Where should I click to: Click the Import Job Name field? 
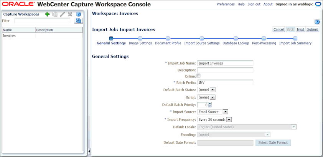tap(225, 63)
